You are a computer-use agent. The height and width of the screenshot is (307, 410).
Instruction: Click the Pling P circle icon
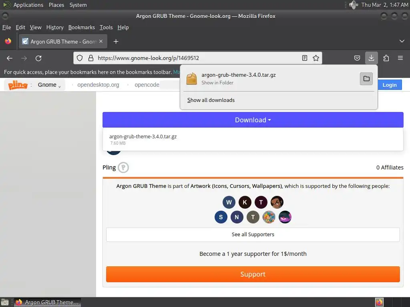(123, 167)
